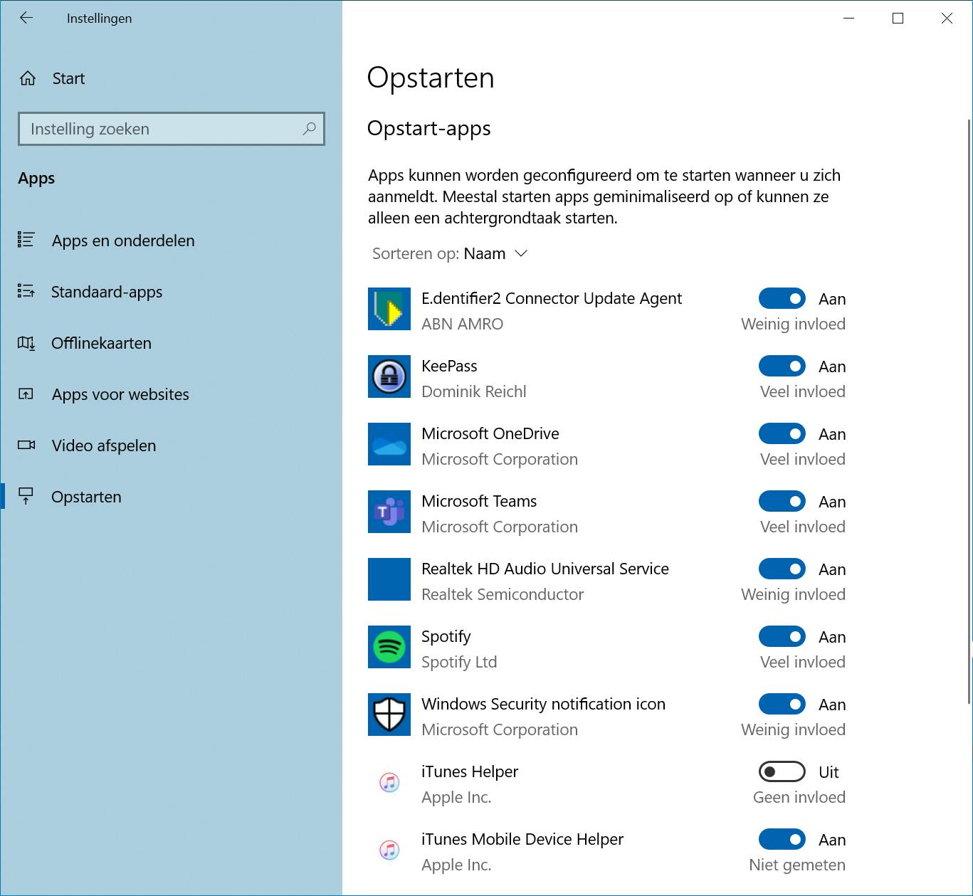Click the Niet gemeten impact label
973x896 pixels.
[x=797, y=865]
